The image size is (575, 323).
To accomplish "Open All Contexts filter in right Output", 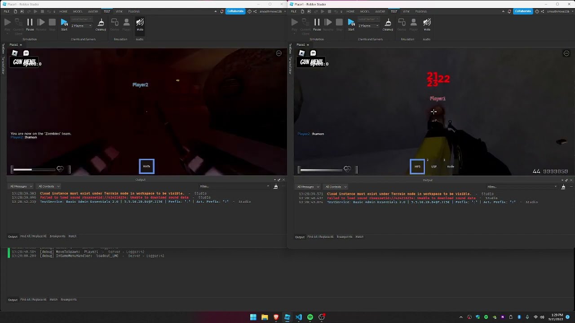I will pos(336,187).
